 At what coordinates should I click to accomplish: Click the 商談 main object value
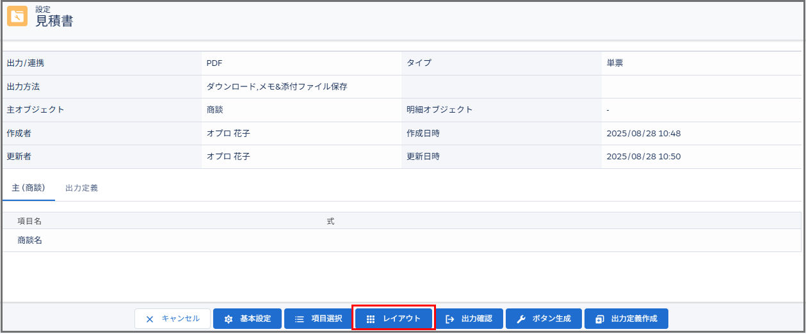[215, 109]
